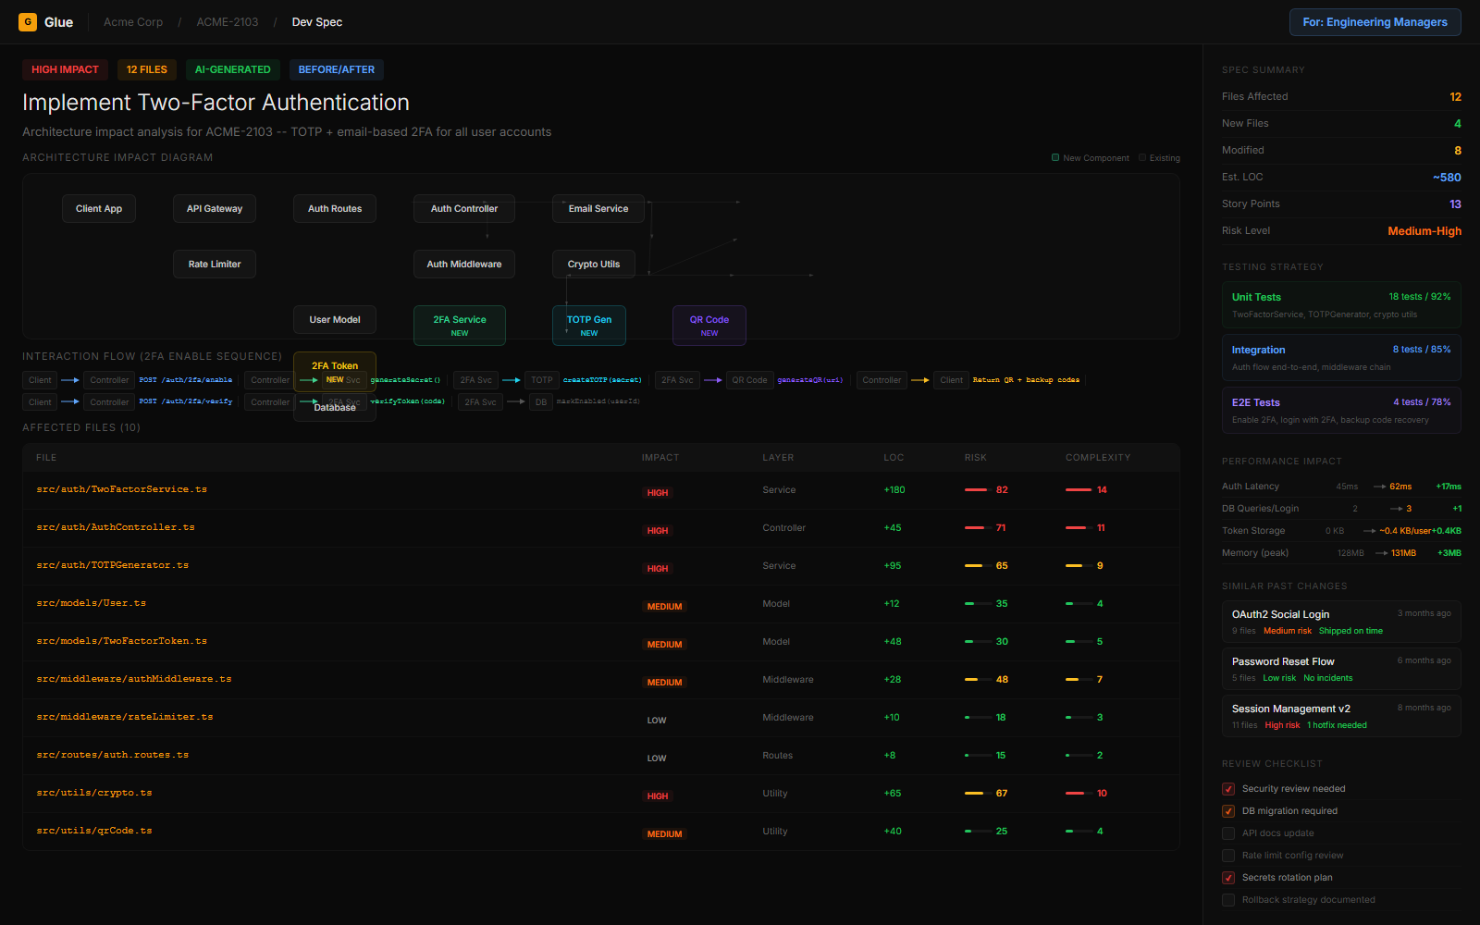Click the Glue logo icon
1480x925 pixels.
28,22
